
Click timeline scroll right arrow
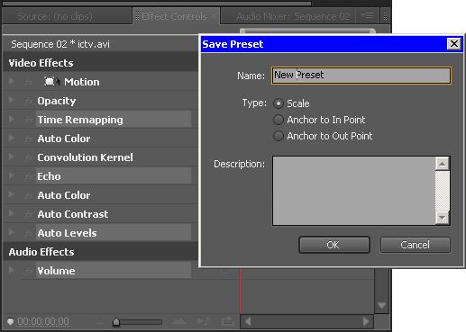(x=366, y=321)
